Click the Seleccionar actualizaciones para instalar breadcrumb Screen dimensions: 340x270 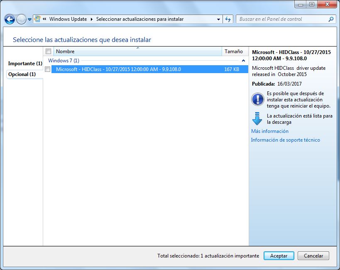pos(140,19)
